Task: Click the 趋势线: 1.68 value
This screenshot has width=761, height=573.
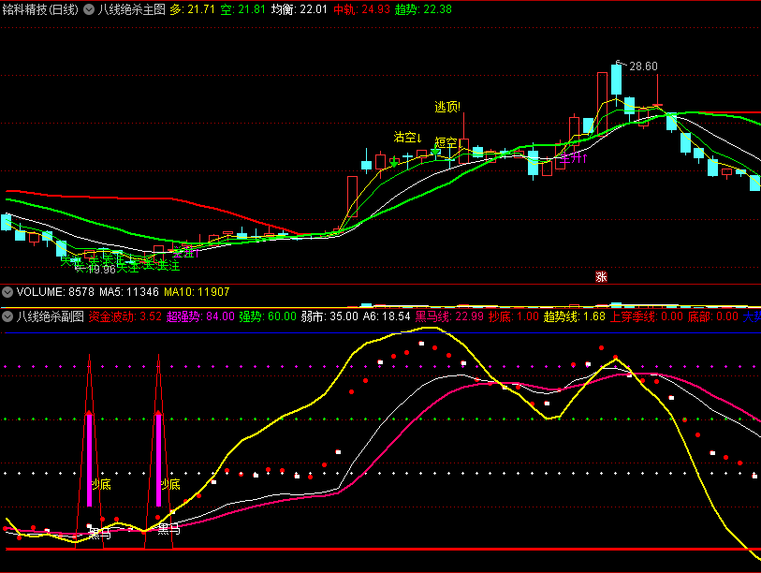Action: [575, 316]
